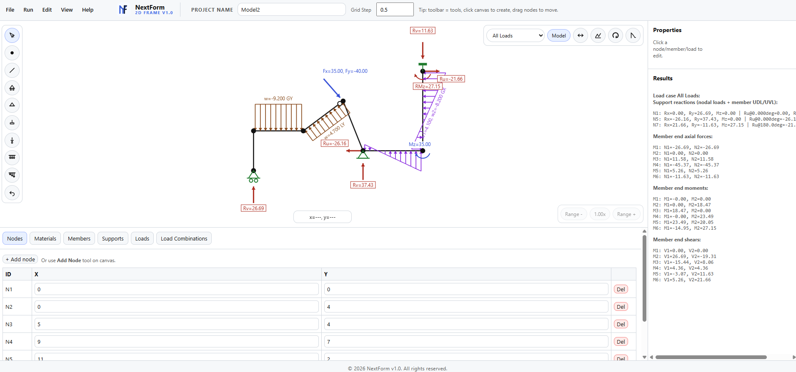Switch to Model view
Viewport: 796px width, 372px height.
[558, 35]
